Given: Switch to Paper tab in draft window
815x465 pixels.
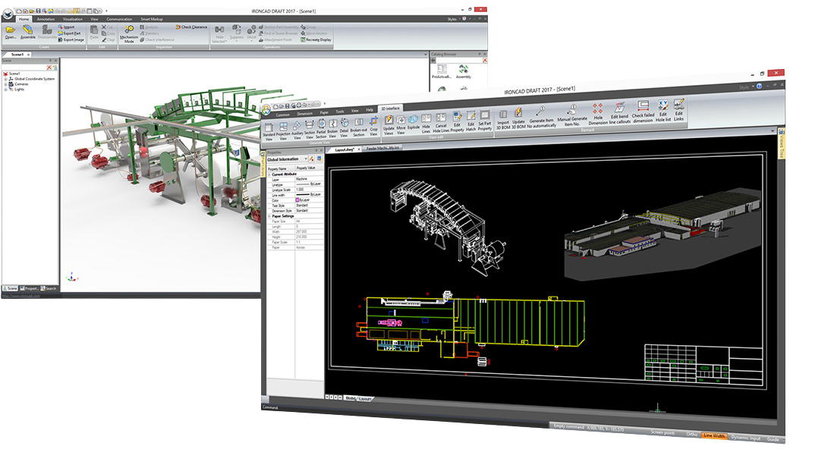Looking at the screenshot, I should click(x=324, y=112).
